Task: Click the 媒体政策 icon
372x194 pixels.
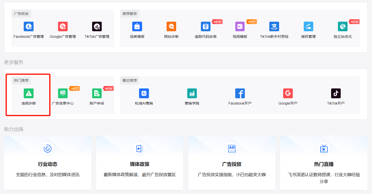Action: click(140, 149)
